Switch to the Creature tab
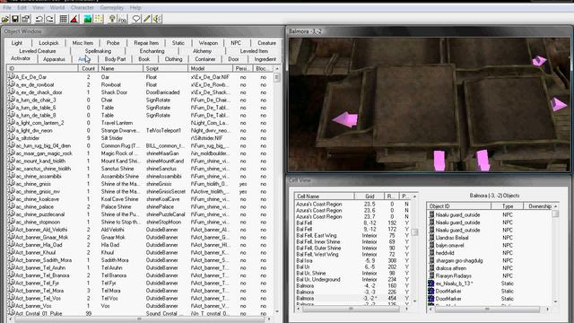Viewport: 574px width, 323px height. [x=266, y=43]
